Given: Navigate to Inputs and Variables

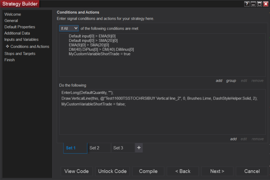Looking at the screenshot, I should pyautogui.click(x=21, y=40).
